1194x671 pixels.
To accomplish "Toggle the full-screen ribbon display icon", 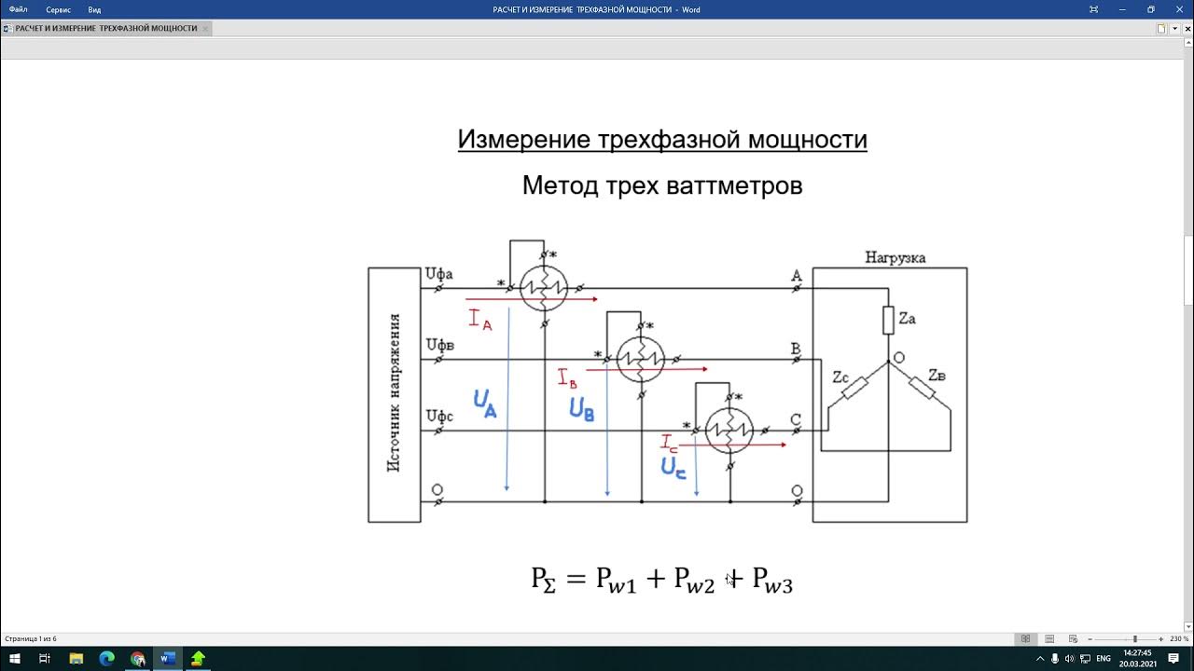I will click(x=1094, y=9).
